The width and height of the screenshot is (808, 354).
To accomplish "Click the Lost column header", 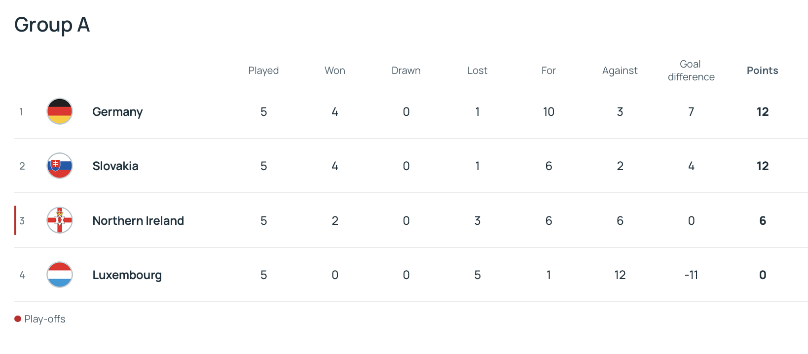I will [x=477, y=71].
